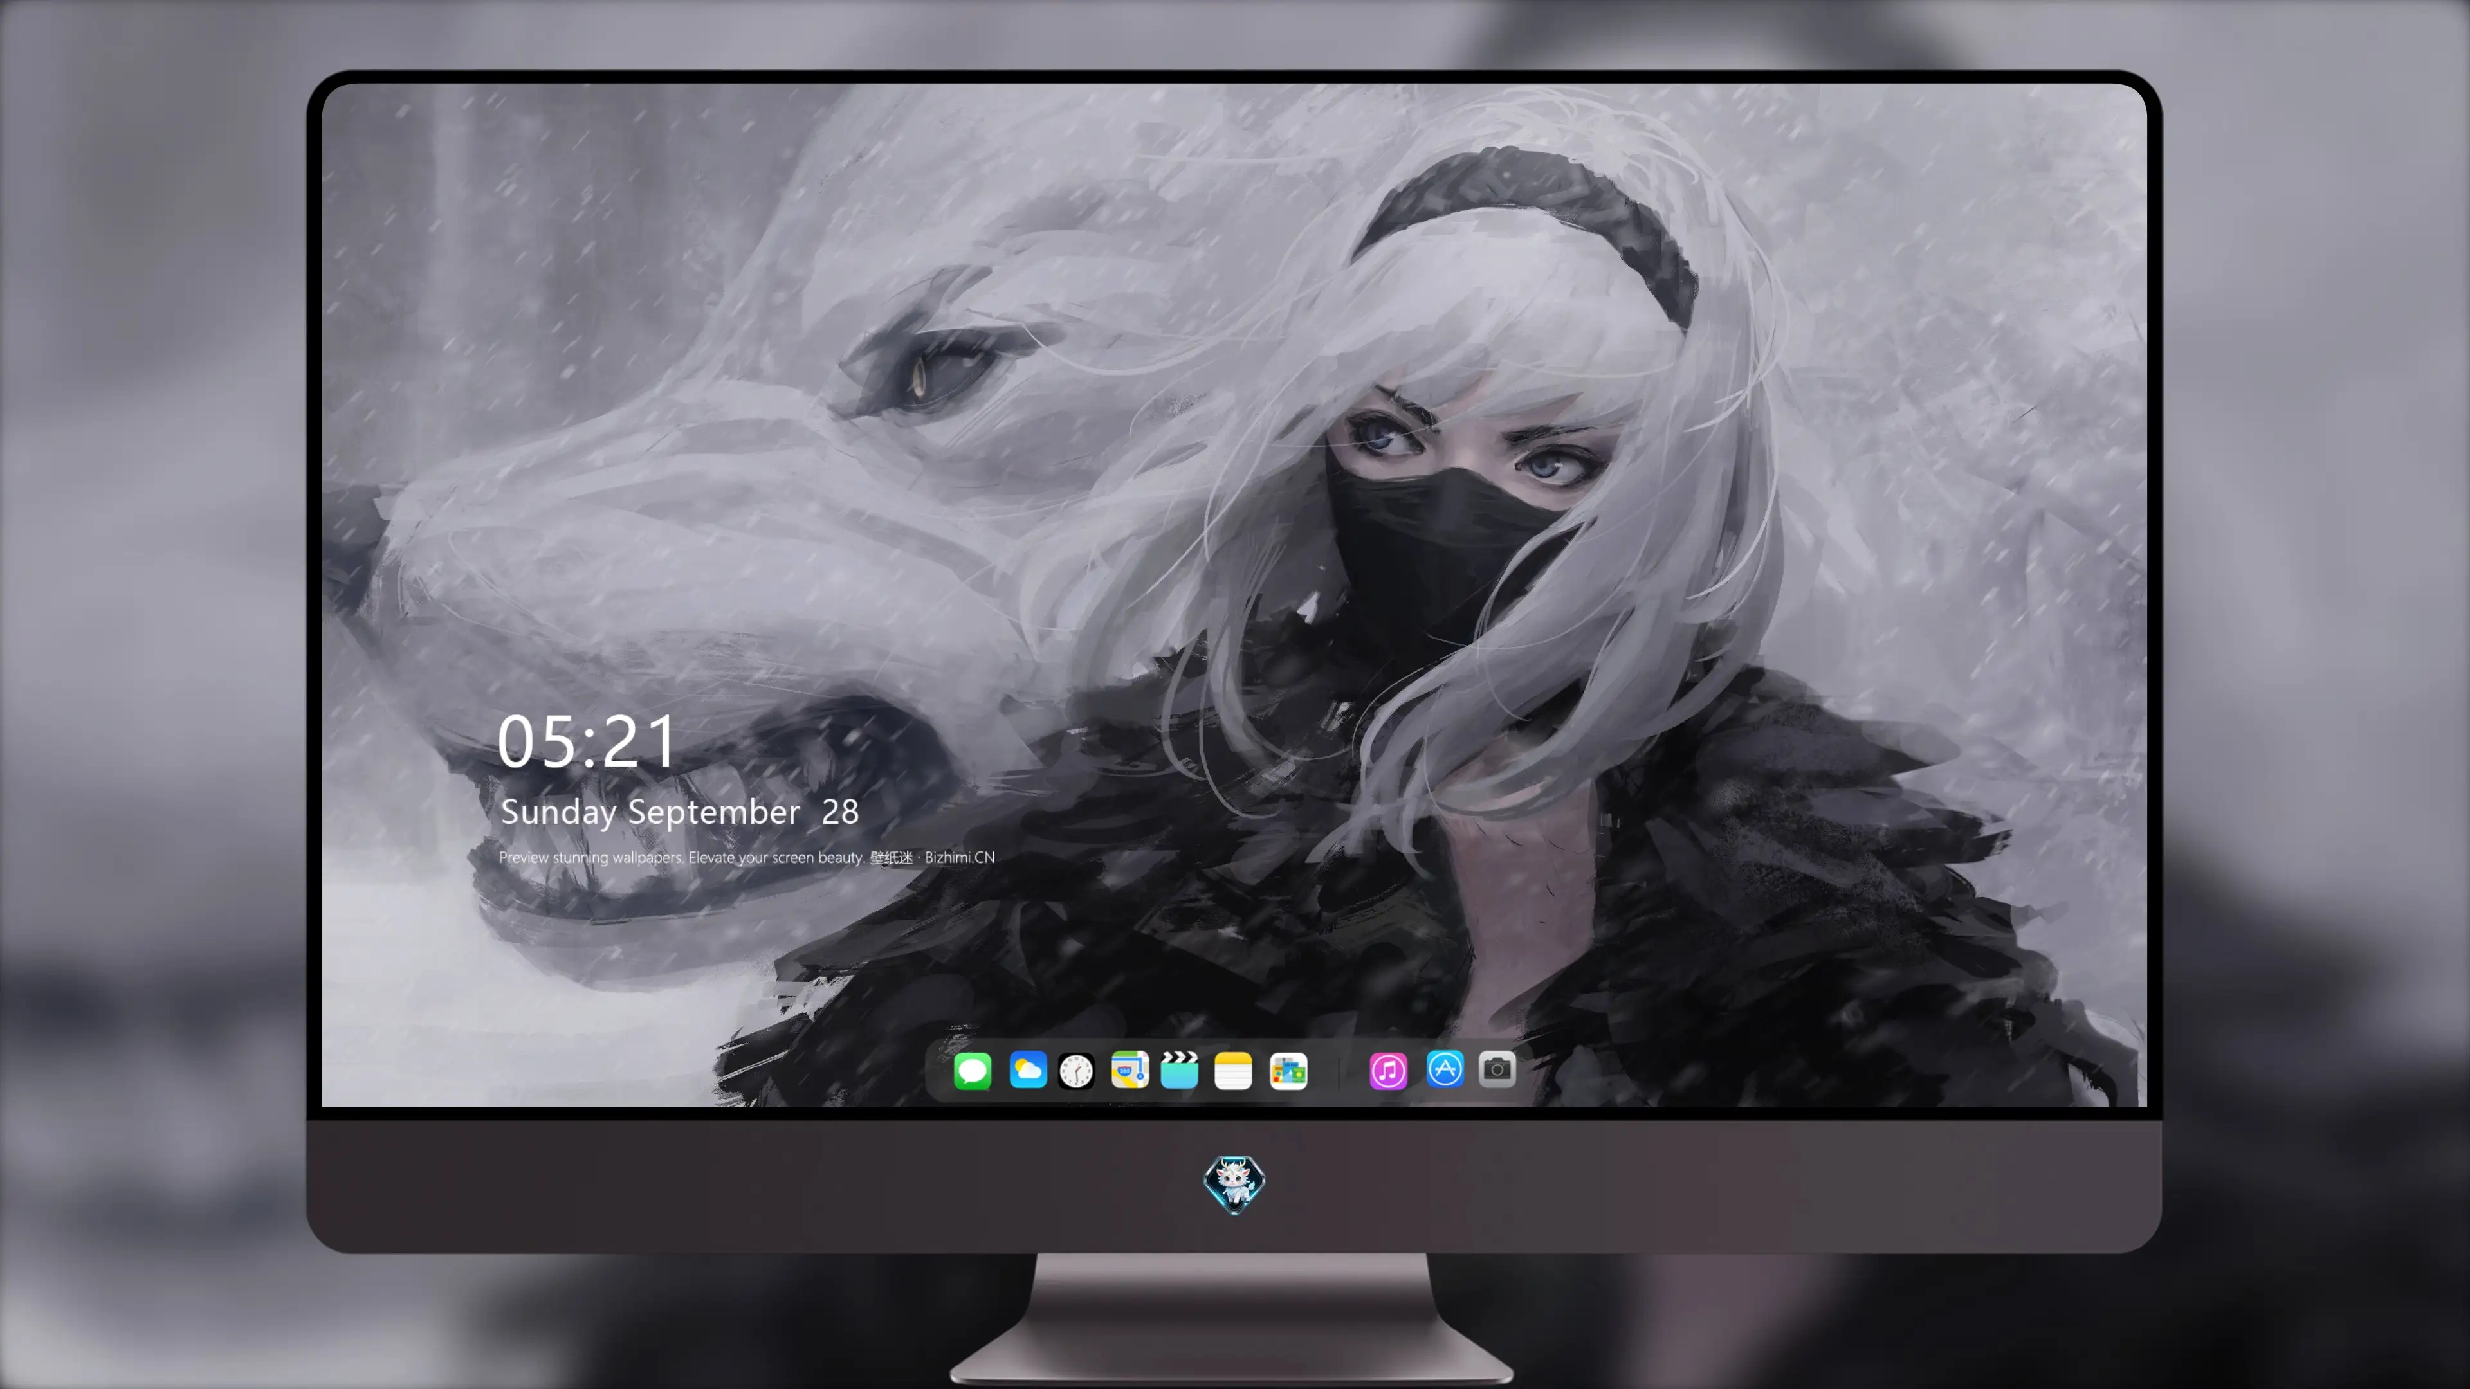
Task: Click the dragon mascot logo on monitor chin
Action: [1234, 1185]
